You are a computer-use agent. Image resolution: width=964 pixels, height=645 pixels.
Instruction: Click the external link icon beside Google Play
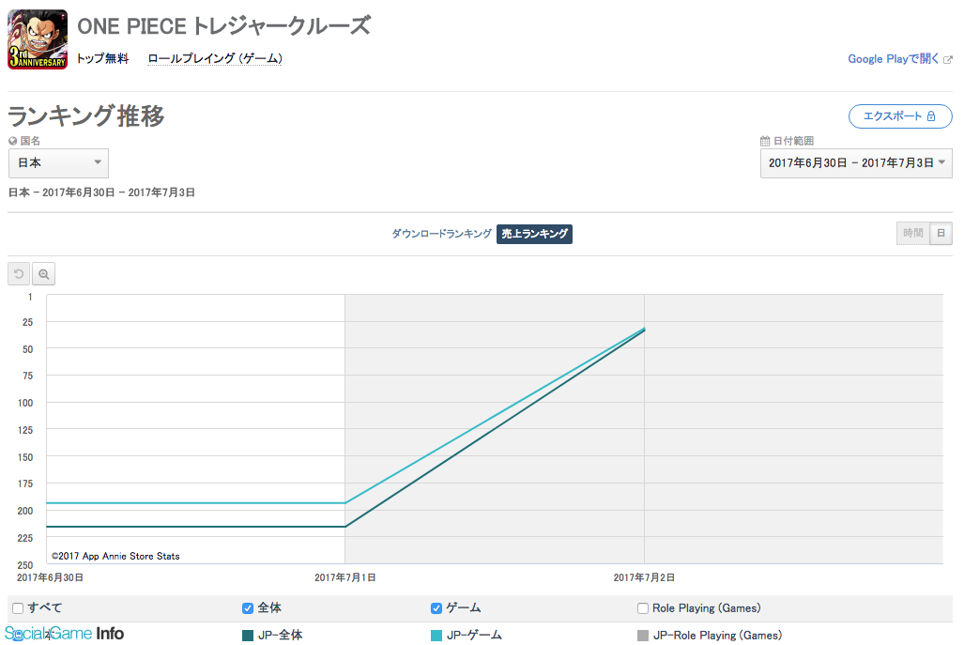click(948, 60)
